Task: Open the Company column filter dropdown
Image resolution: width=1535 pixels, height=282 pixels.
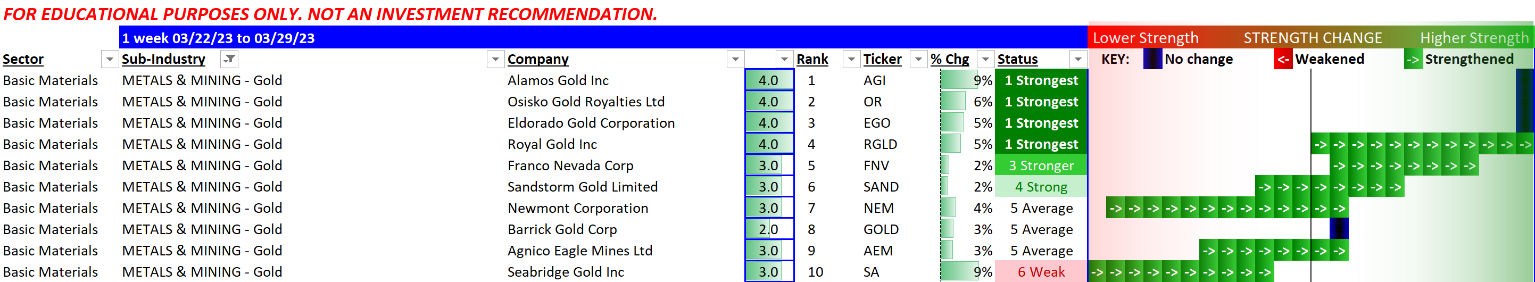Action: point(735,60)
